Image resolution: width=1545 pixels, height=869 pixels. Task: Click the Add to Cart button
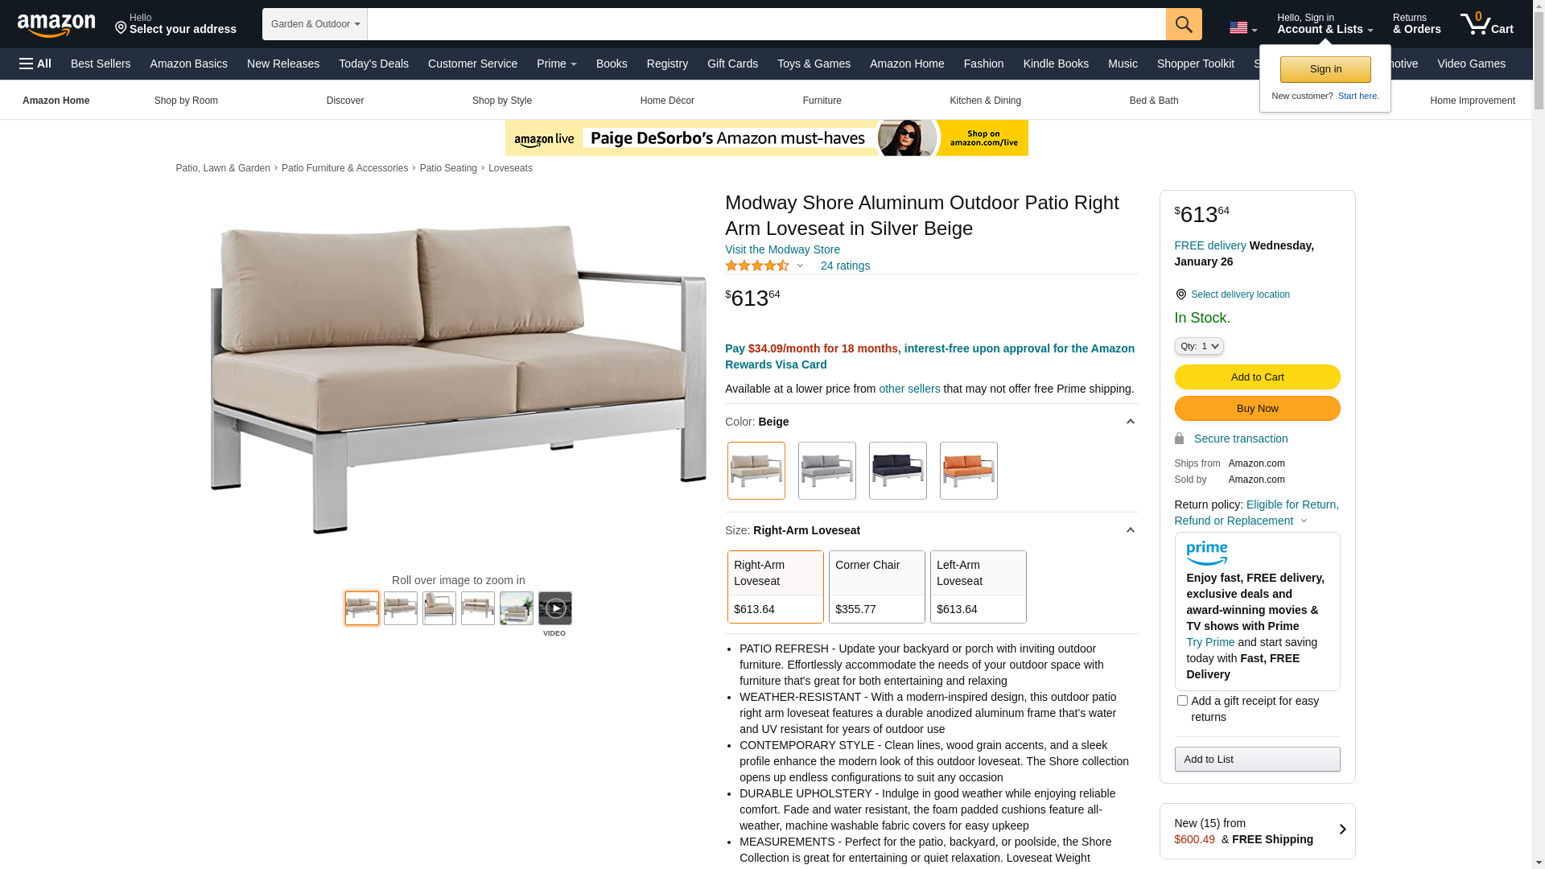pos(1257,377)
